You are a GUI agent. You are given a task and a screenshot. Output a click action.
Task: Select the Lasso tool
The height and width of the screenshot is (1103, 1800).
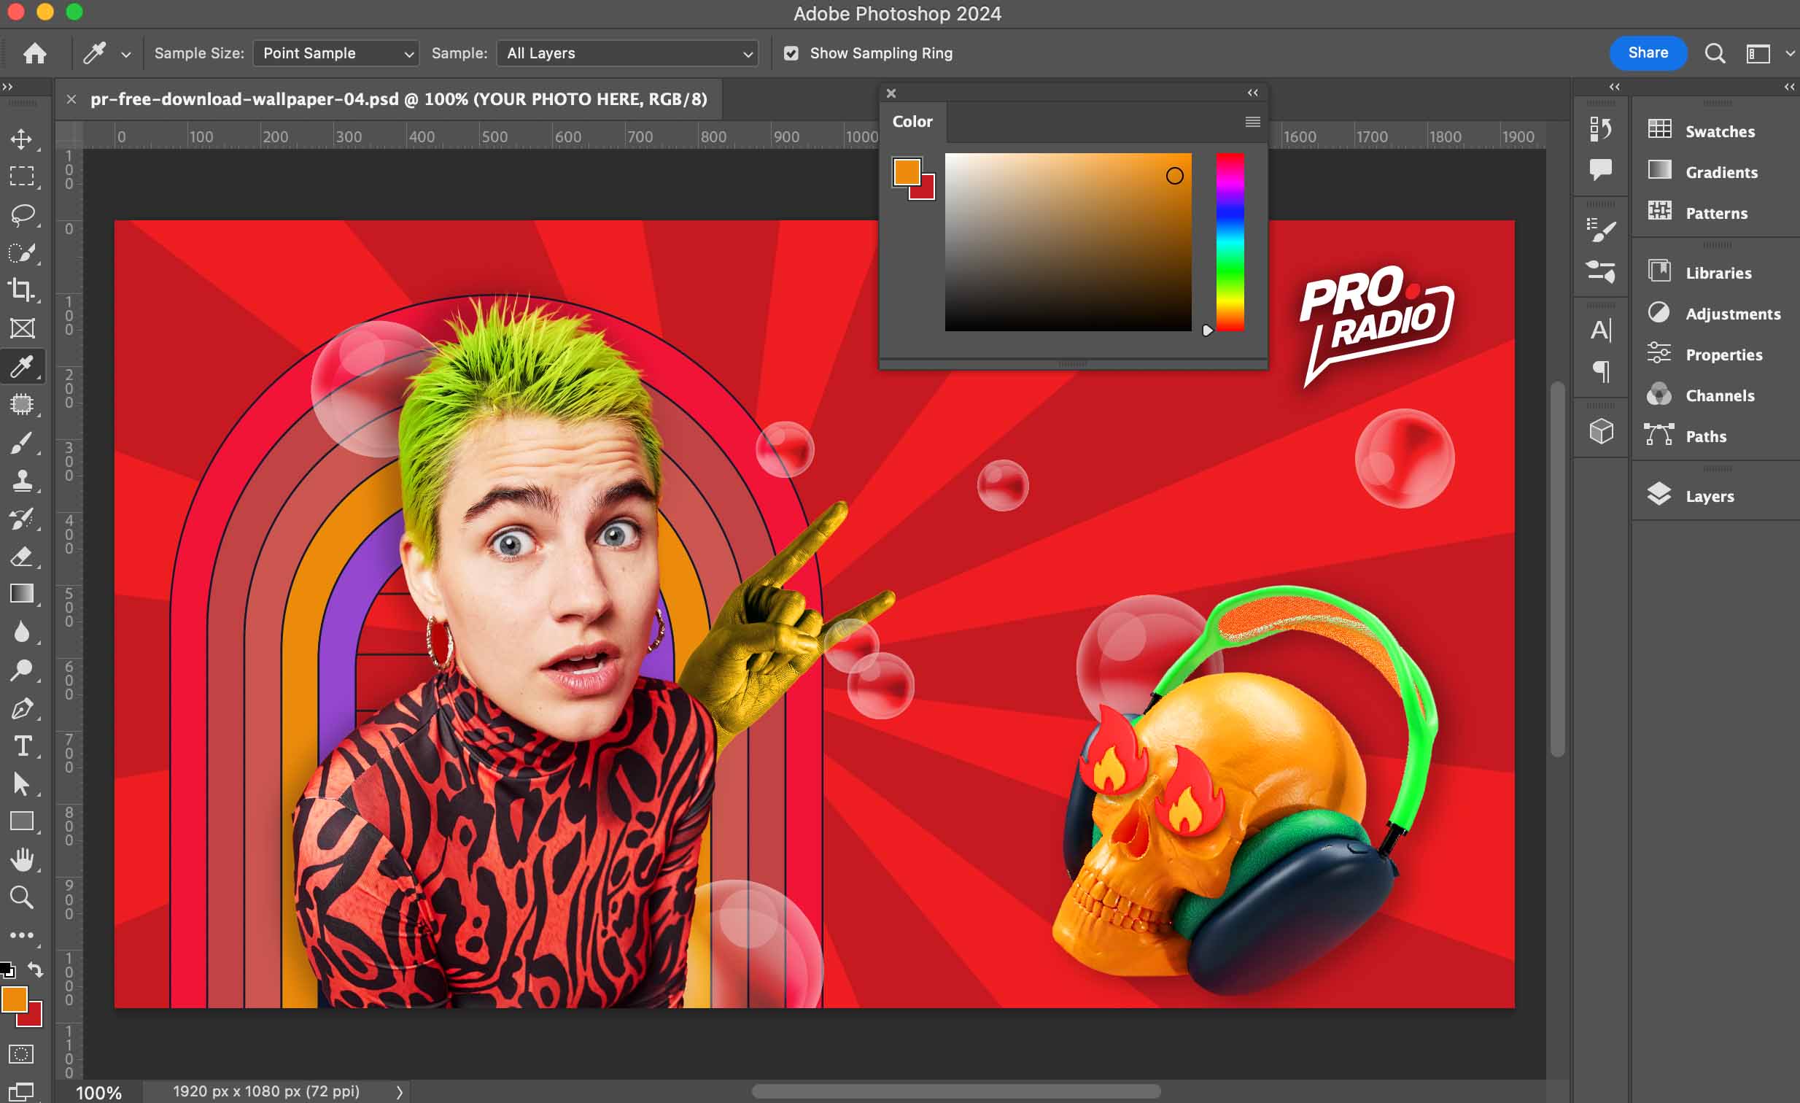(x=22, y=214)
